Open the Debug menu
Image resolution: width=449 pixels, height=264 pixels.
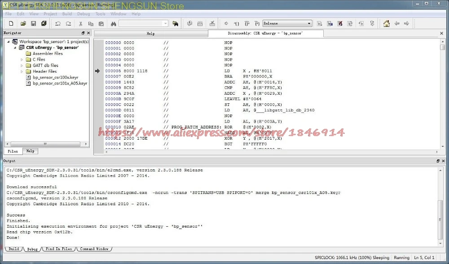83,13
